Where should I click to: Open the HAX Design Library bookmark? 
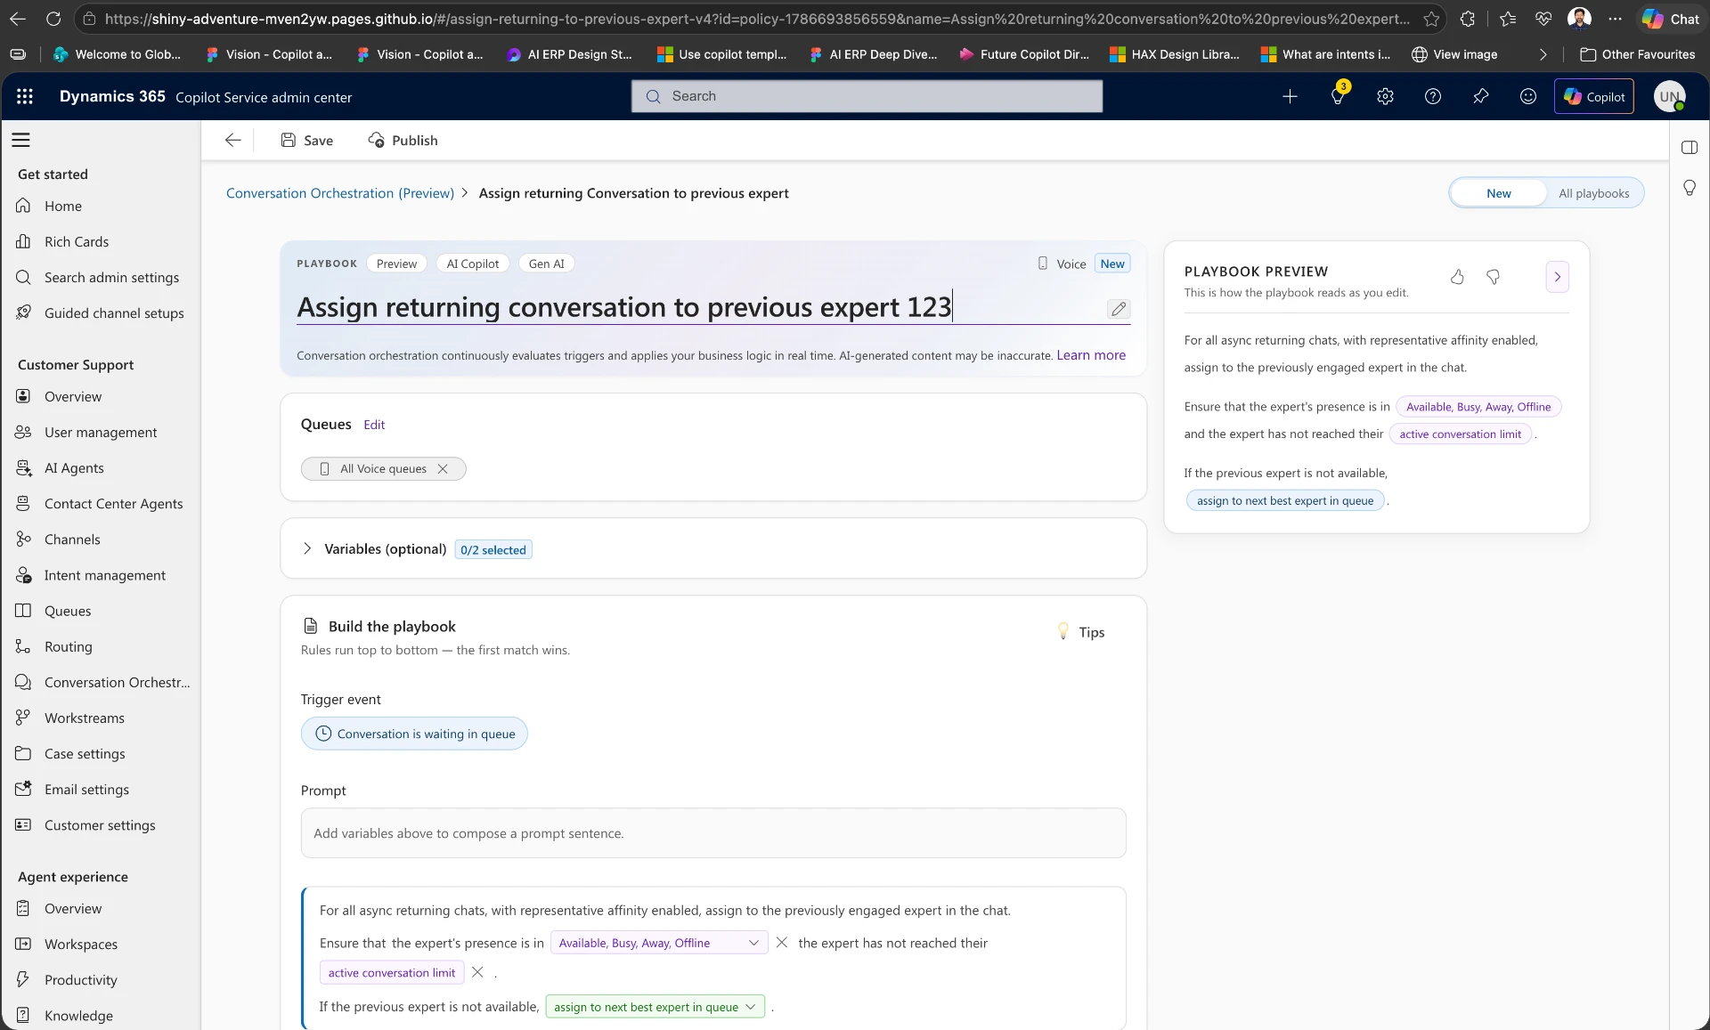(x=1175, y=54)
